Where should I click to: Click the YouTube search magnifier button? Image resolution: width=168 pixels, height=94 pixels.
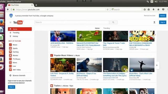(113, 22)
